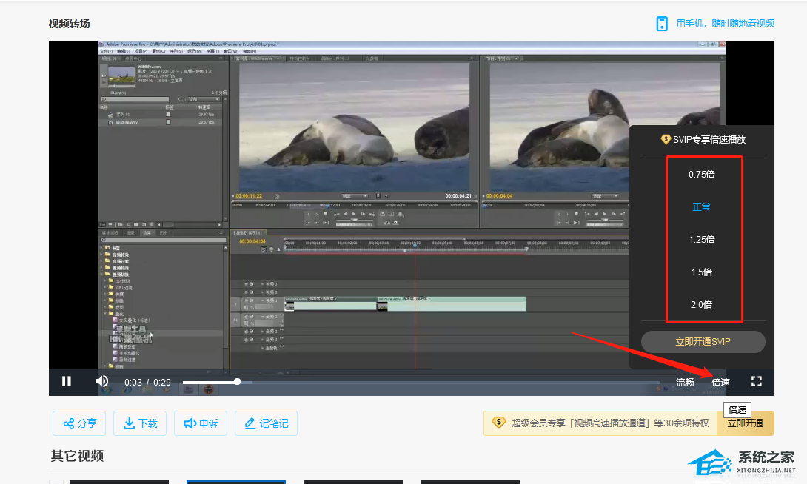Click 立即开通SVIP button in speed panel
807x484 pixels.
coord(702,341)
